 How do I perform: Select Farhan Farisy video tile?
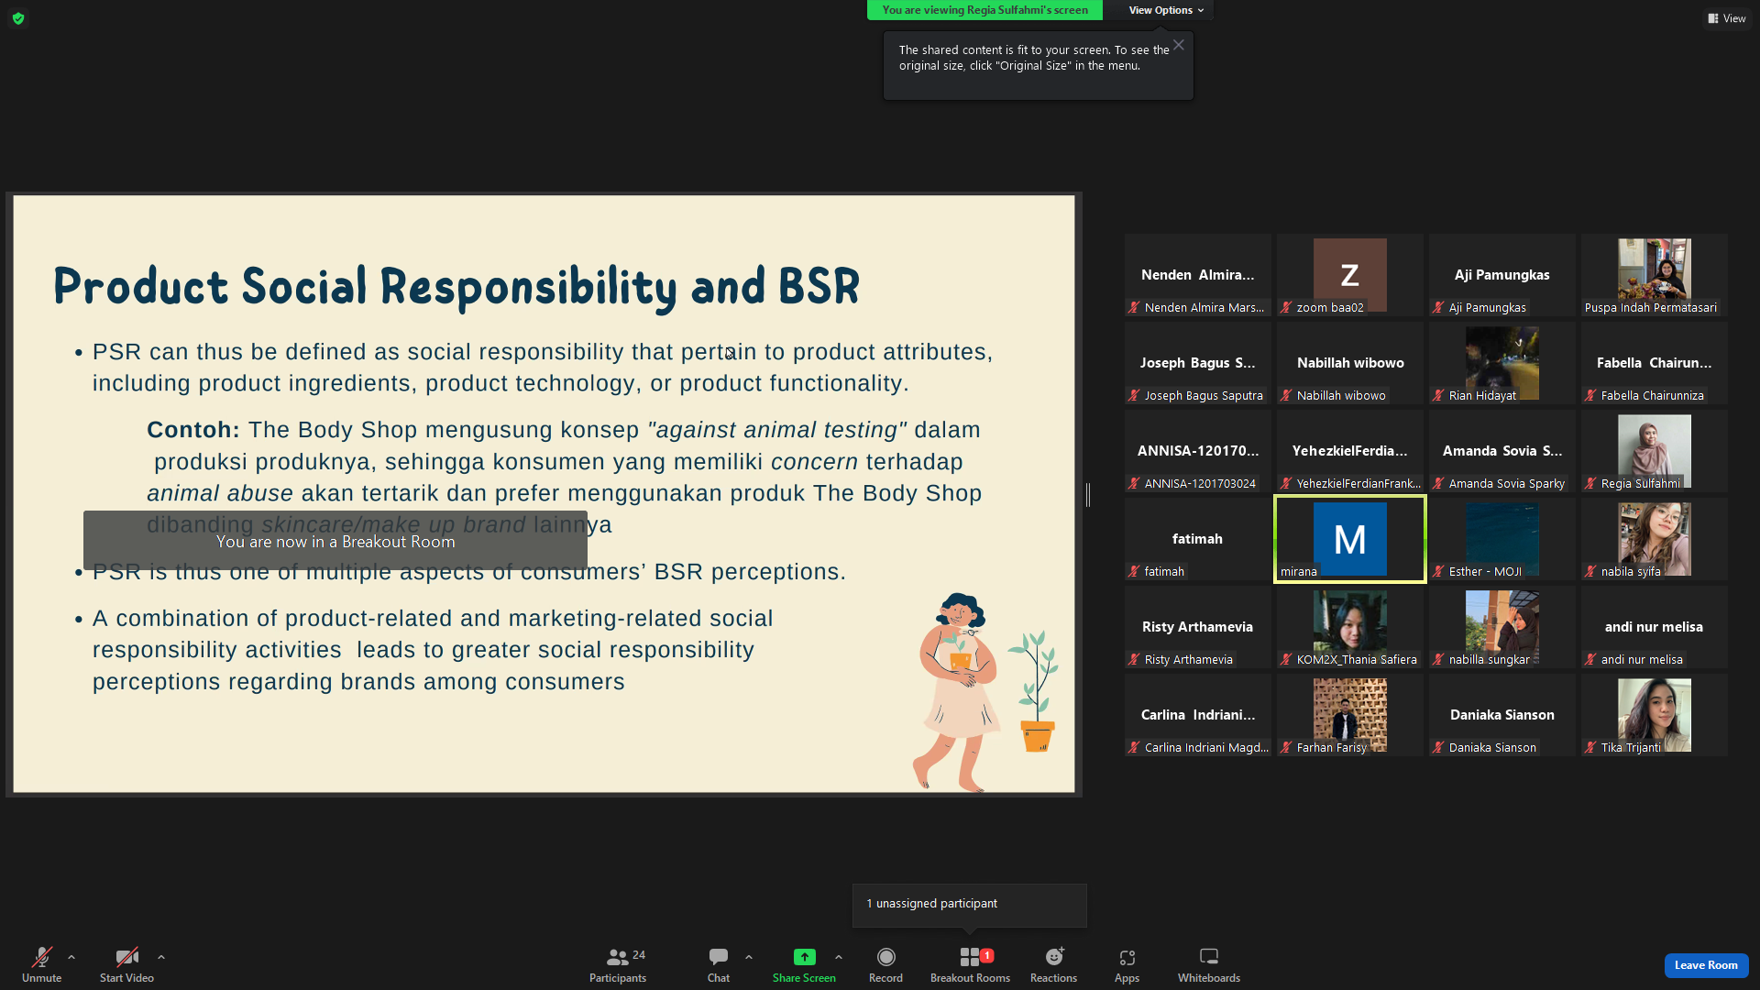click(1350, 715)
